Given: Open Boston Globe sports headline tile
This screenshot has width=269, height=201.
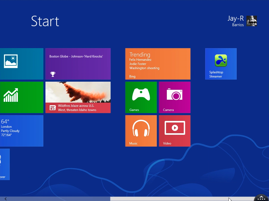Looking at the screenshot, I should coord(78,64).
